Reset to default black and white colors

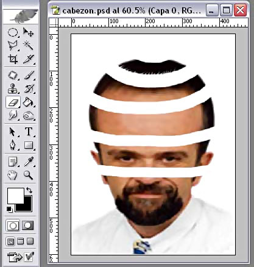tap(9, 209)
